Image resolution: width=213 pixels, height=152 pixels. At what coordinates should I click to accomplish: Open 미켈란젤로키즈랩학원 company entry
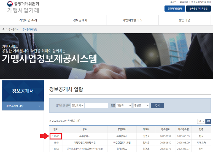85,143
